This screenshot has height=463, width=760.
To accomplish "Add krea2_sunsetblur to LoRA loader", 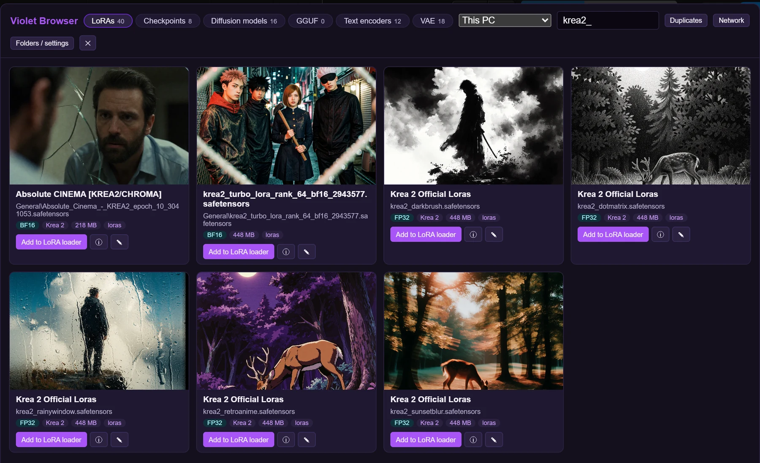I will click(x=426, y=440).
